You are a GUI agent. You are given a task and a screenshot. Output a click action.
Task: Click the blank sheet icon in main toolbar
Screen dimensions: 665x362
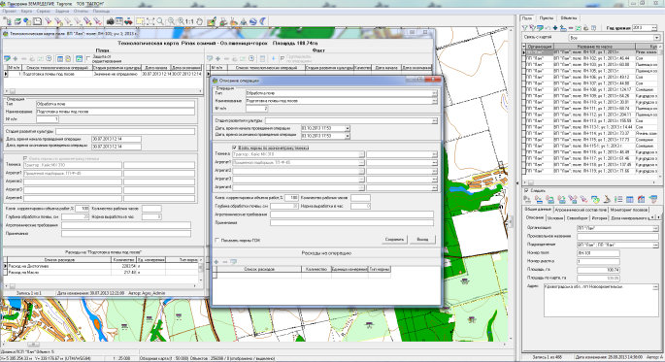[38, 21]
